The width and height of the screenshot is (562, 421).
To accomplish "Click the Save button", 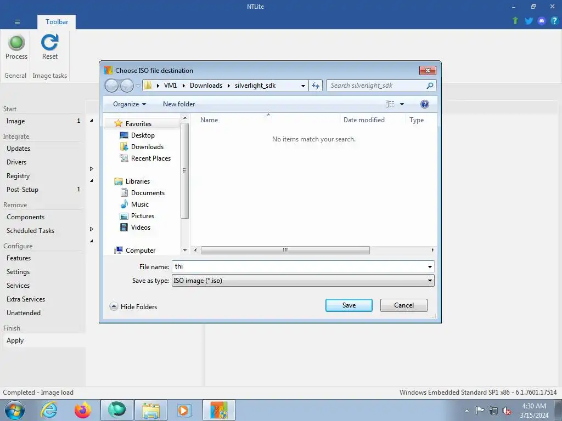I will tap(349, 305).
